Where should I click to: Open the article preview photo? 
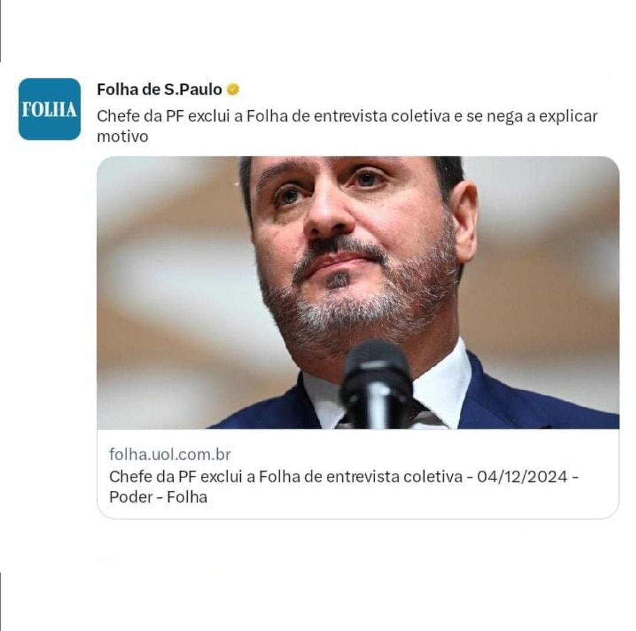[x=358, y=293]
